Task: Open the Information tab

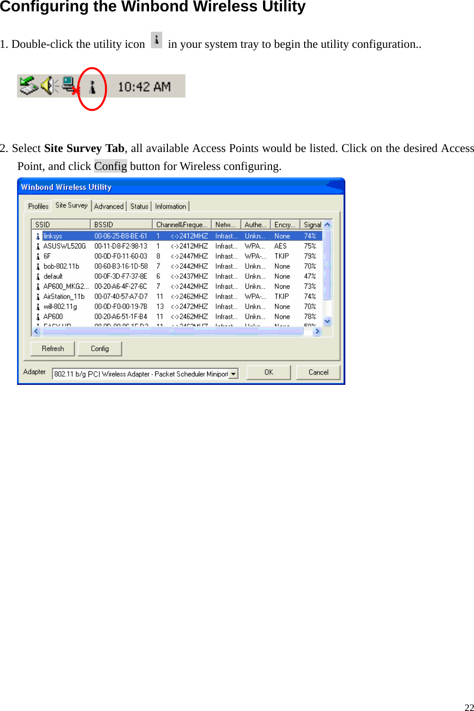Action: 170,206
